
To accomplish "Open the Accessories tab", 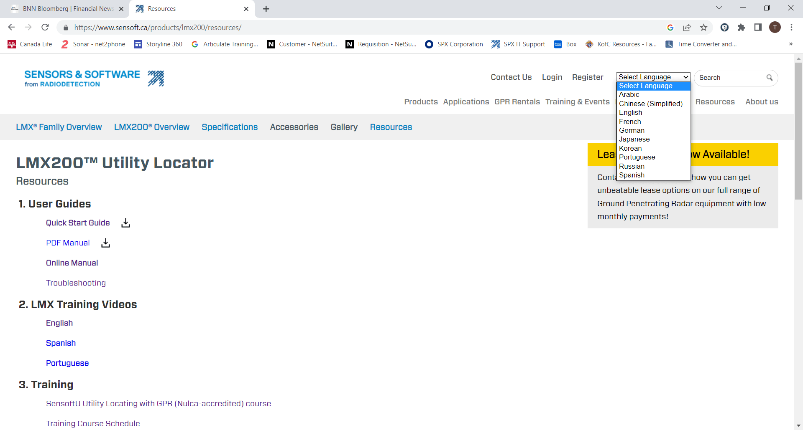I will [x=294, y=127].
